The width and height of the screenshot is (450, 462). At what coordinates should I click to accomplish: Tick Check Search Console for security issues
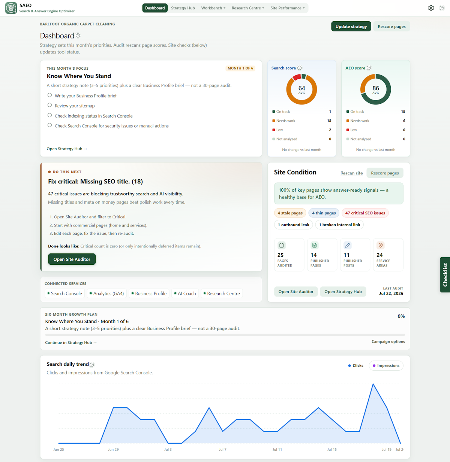[49, 125]
